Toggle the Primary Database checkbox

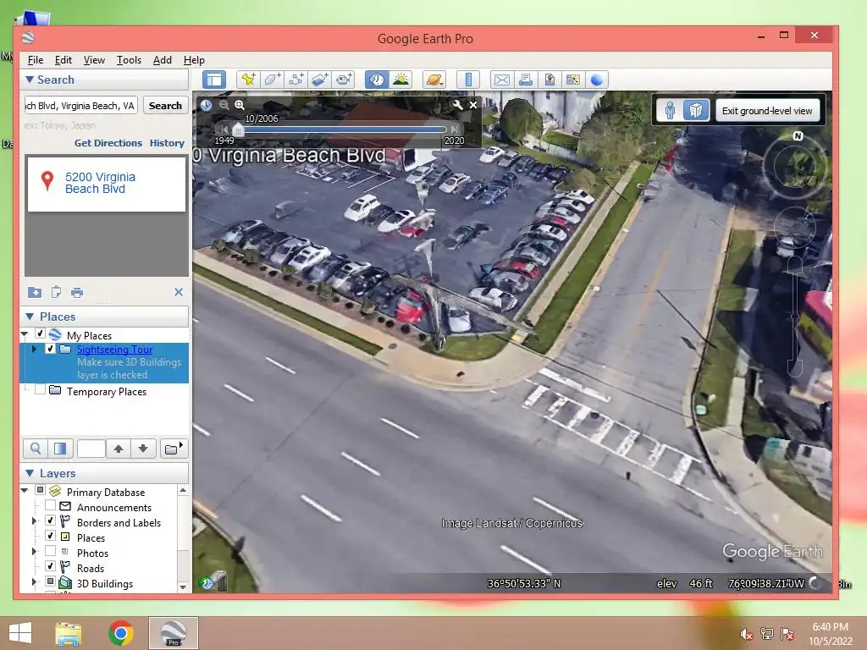click(41, 490)
